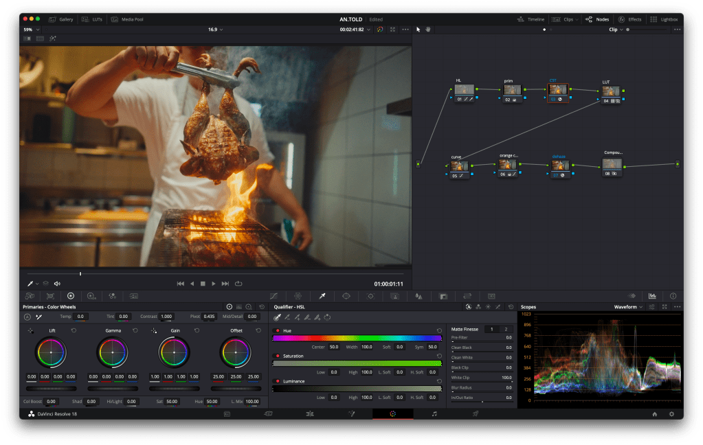
Task: Click the Color page icon in bottom bar
Action: click(x=392, y=414)
